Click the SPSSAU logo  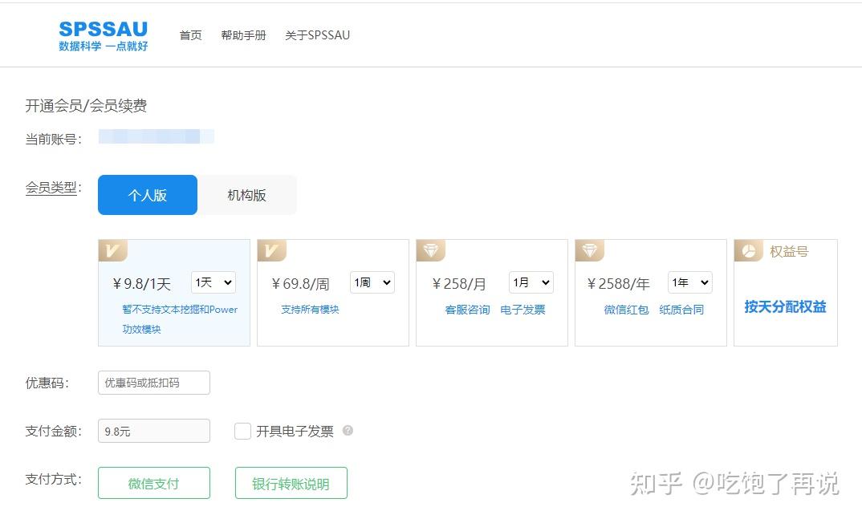(x=102, y=34)
